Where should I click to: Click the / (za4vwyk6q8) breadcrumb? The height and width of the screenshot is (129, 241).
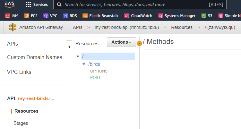click(220, 27)
